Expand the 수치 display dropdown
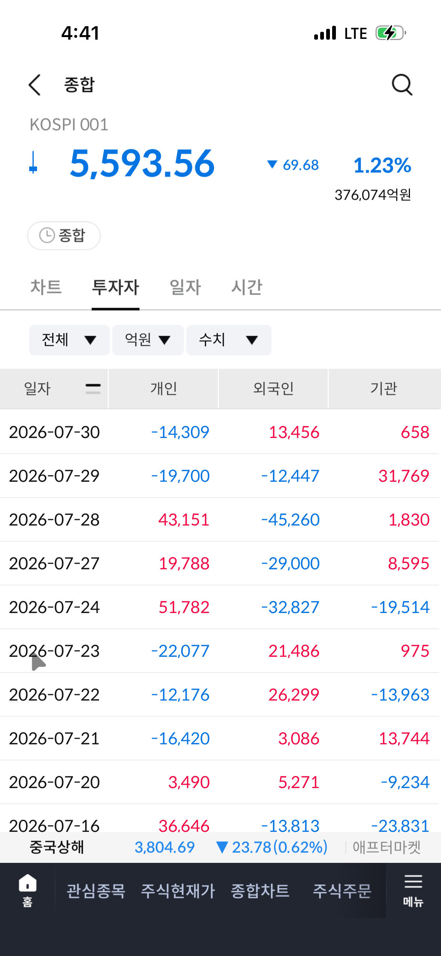 (229, 340)
